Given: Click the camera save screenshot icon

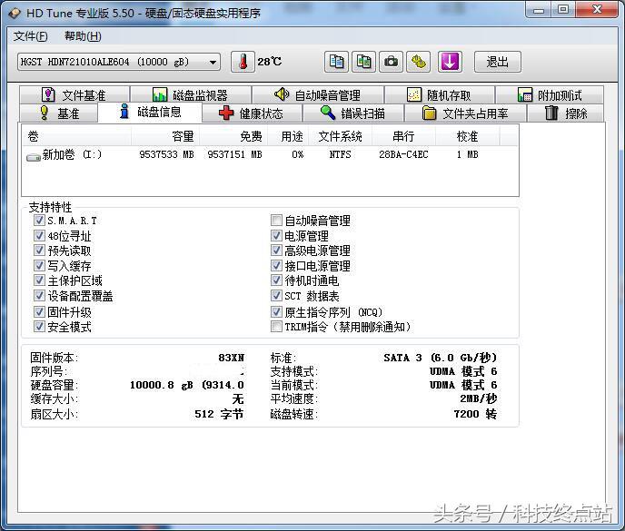Looking at the screenshot, I should [391, 62].
